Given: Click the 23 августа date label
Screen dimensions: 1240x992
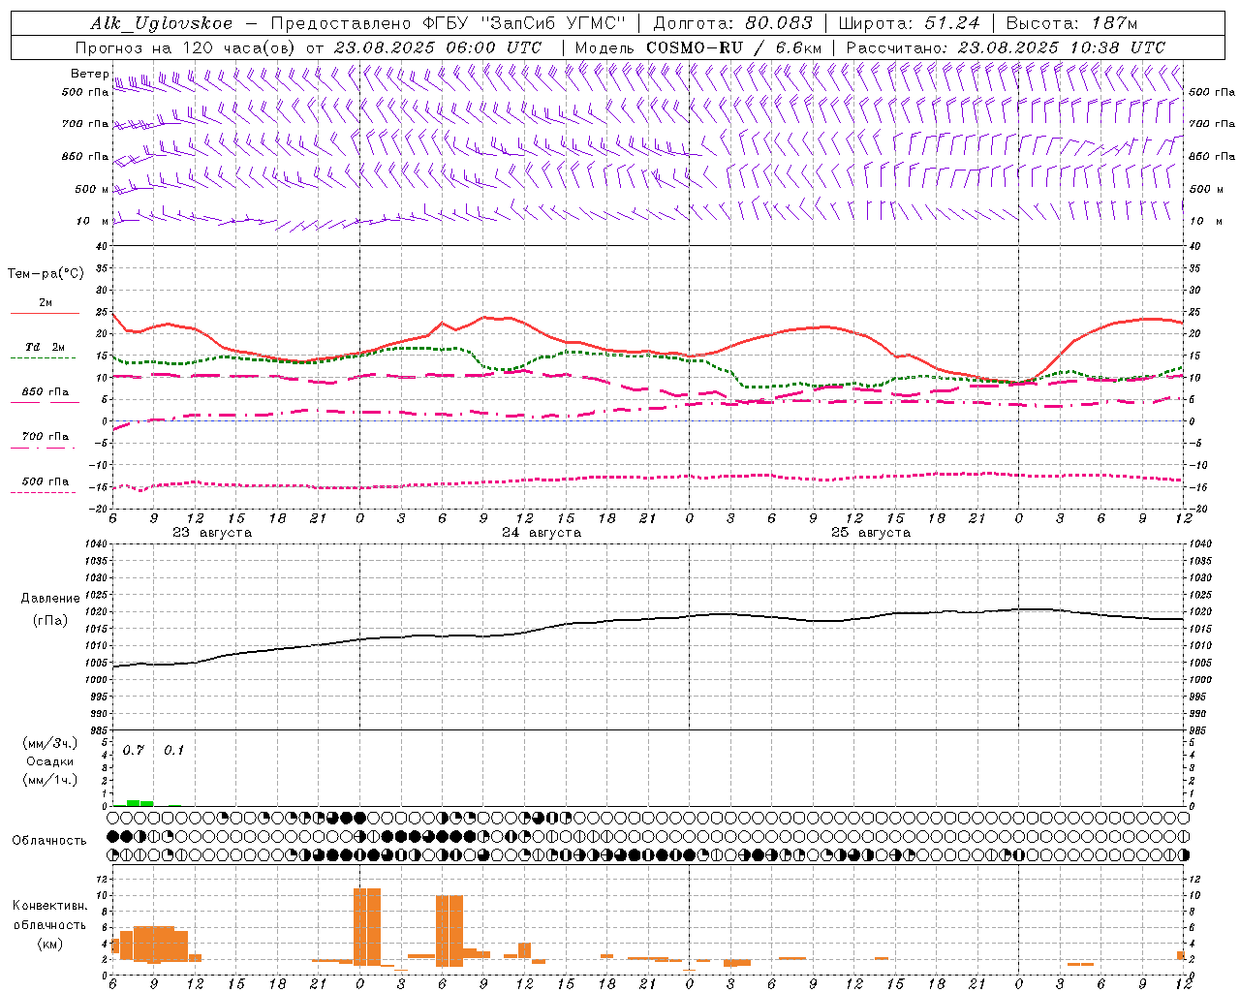Looking at the screenshot, I should pyautogui.click(x=211, y=533).
